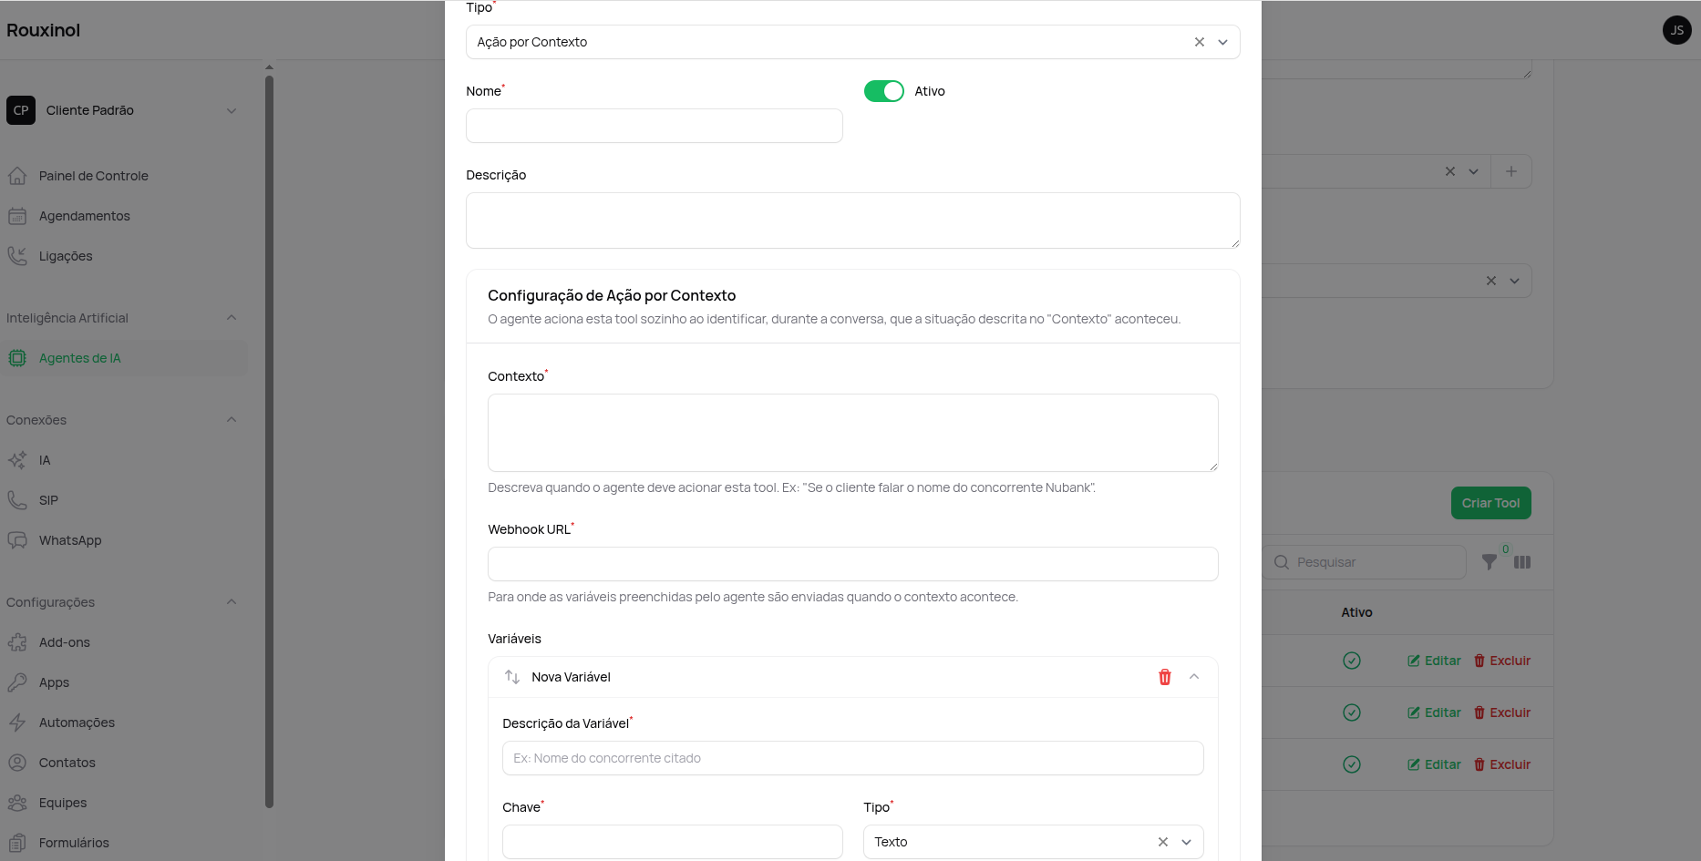Image resolution: width=1701 pixels, height=861 pixels.
Task: Collapse the Nova Variável section chevron
Action: coord(1194,677)
